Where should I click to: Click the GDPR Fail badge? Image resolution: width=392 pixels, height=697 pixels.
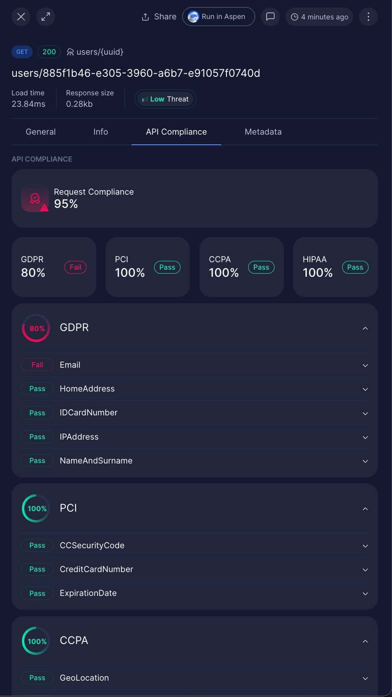tap(75, 267)
